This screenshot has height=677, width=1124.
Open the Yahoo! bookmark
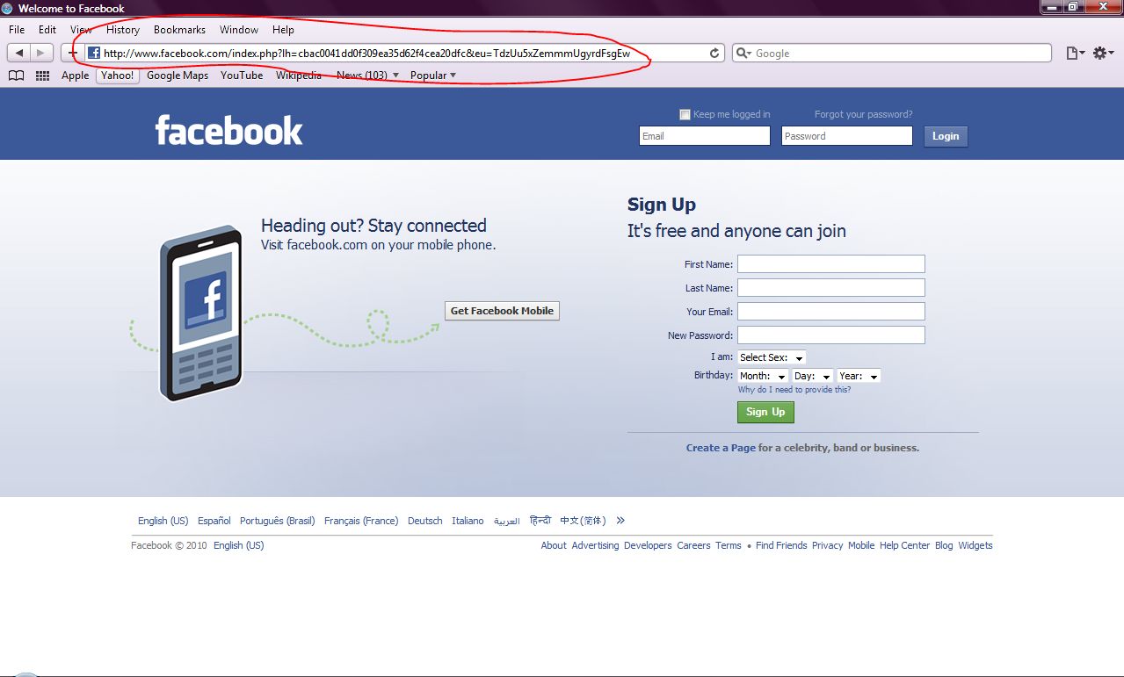tap(118, 76)
